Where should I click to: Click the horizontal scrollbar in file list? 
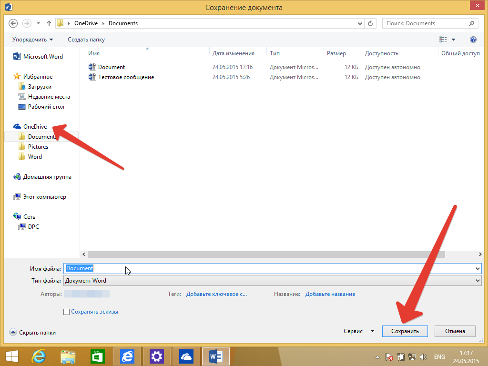coord(262,254)
